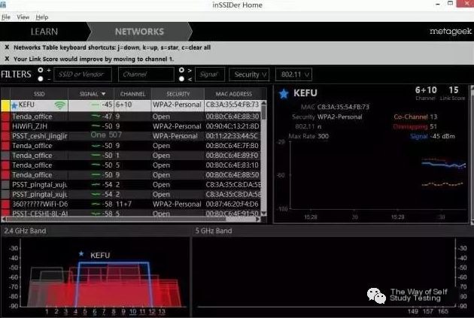Select the exclude (-) SSID filter radio
The image size is (474, 318).
tap(40, 79)
